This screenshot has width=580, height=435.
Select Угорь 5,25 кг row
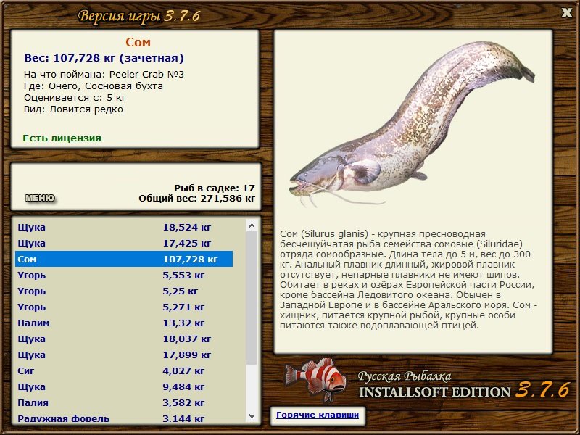[124, 291]
